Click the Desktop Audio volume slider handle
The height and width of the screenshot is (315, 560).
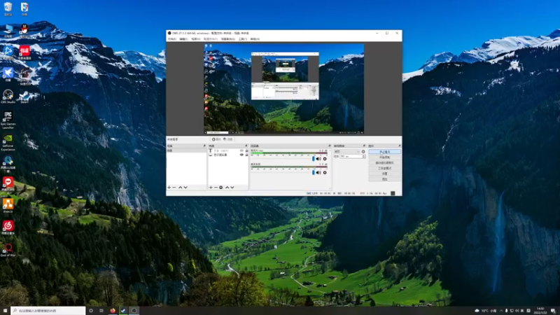point(313,172)
